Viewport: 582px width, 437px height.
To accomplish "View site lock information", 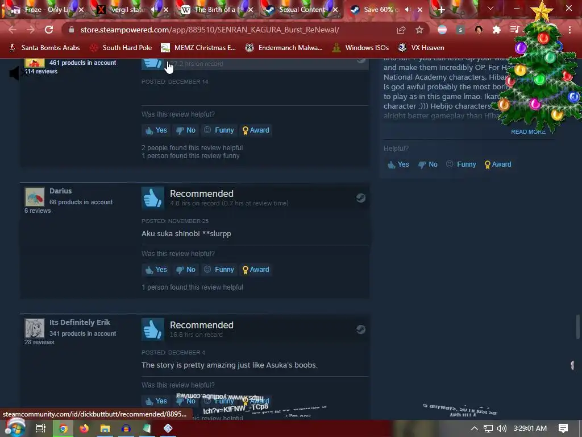I will (x=72, y=30).
